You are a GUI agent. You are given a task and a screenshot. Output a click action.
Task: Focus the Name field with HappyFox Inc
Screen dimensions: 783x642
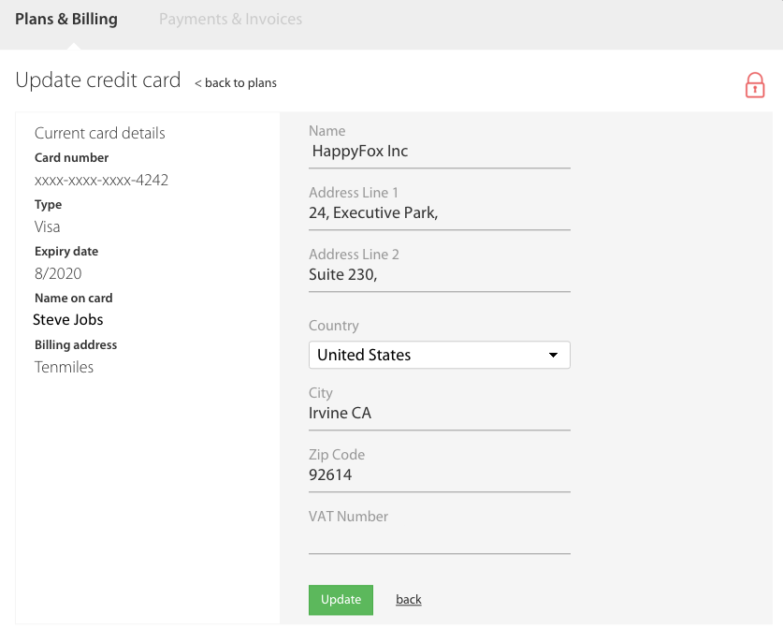(x=440, y=152)
